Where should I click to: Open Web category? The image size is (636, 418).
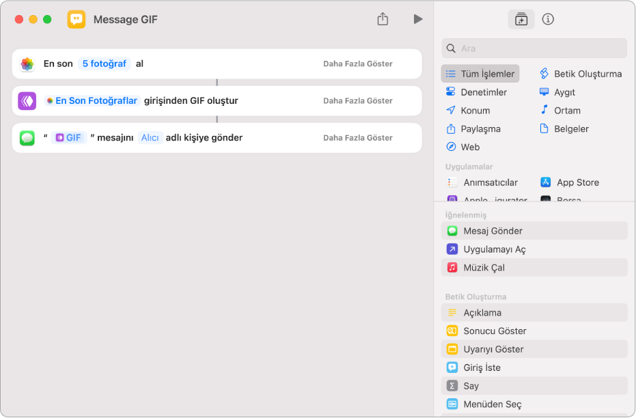click(x=462, y=147)
